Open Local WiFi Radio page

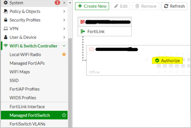(x=34, y=54)
